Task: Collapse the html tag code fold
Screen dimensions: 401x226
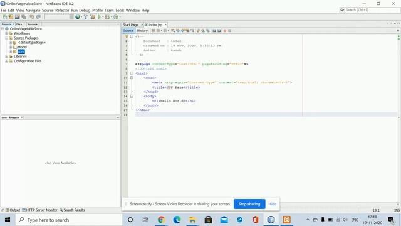Action: (x=132, y=73)
